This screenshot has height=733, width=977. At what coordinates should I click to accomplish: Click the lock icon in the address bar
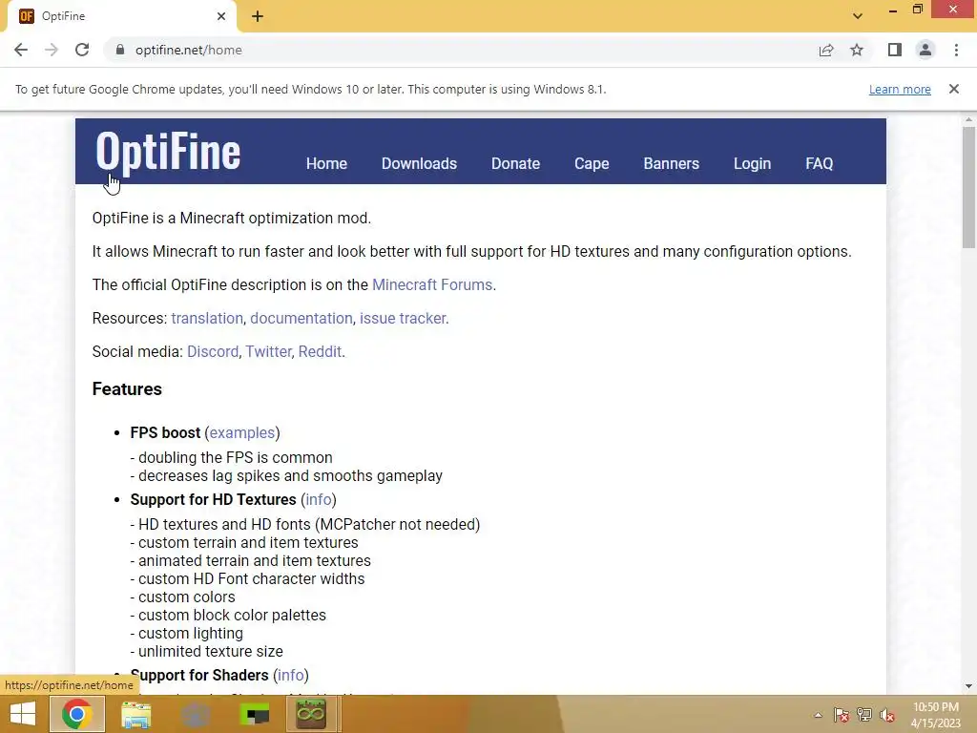tap(120, 50)
